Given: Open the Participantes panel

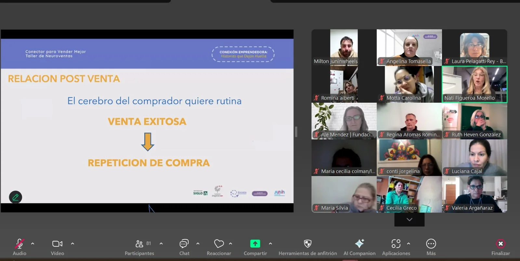Looking at the screenshot, I should 139,247.
